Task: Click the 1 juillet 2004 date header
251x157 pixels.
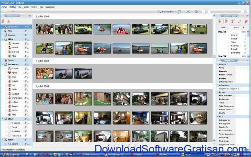Action: [42, 87]
